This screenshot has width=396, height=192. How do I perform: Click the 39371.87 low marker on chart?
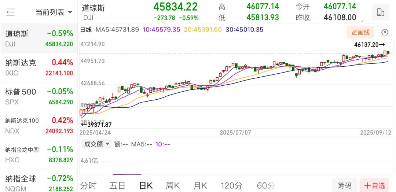coord(96,124)
